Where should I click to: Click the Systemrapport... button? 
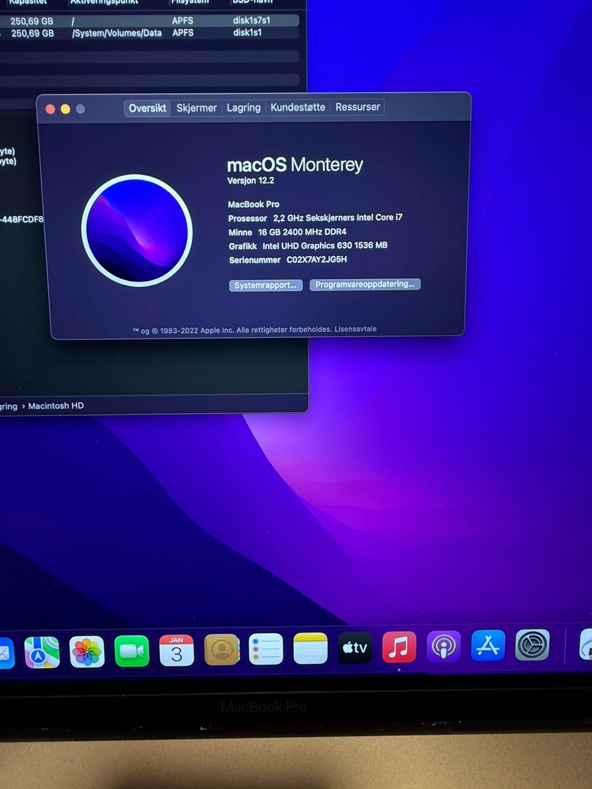point(266,285)
